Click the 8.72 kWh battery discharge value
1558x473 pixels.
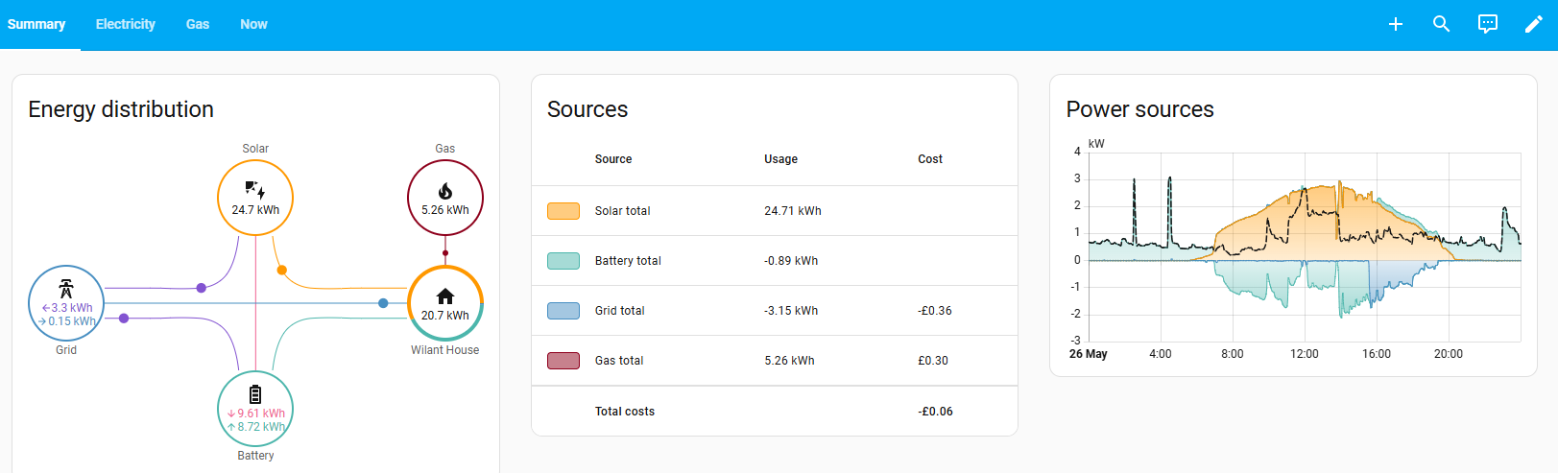click(255, 427)
